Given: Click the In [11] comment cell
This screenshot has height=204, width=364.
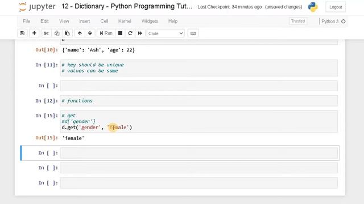Looking at the screenshot, I should (x=198, y=68).
